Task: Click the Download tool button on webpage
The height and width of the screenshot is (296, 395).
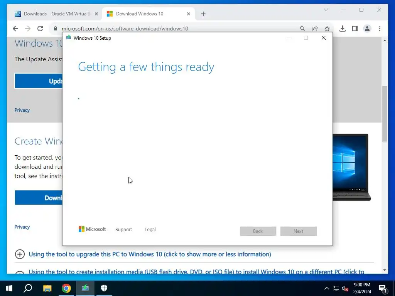Action: 39,198
